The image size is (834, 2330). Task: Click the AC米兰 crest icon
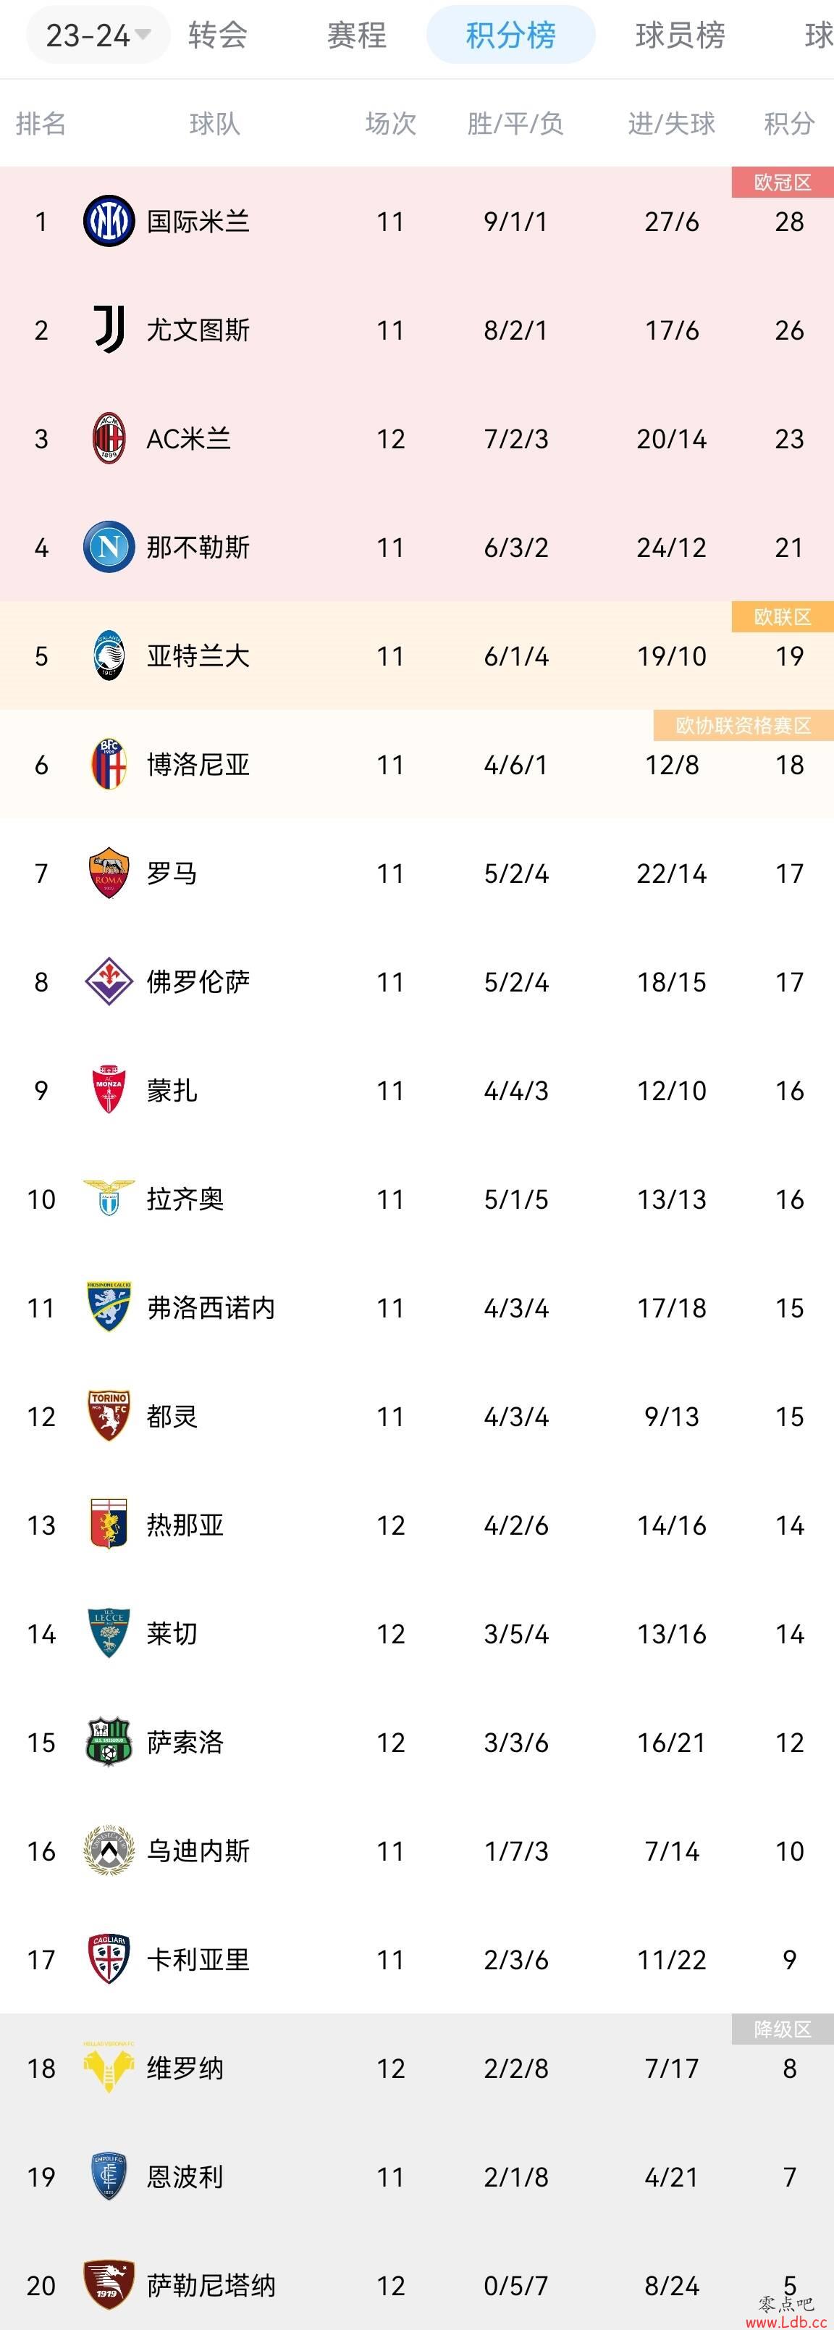tap(109, 439)
